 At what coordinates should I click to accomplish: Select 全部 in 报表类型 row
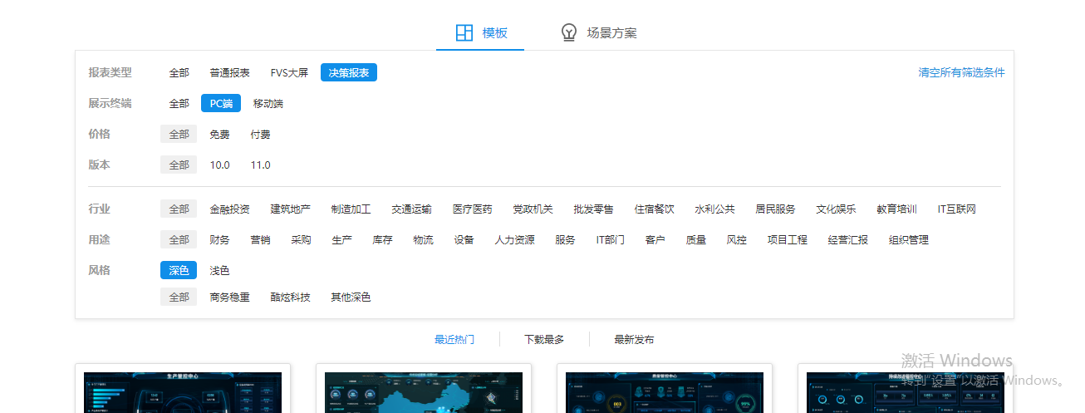click(179, 73)
